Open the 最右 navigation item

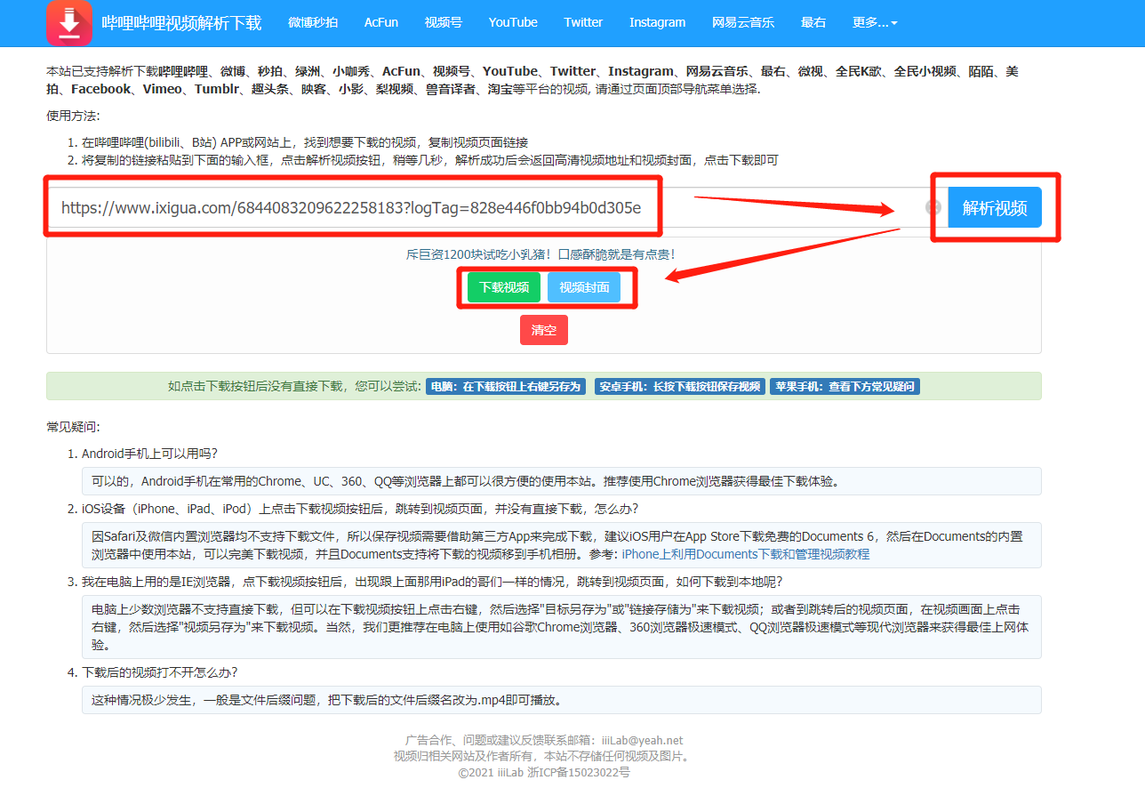(813, 23)
